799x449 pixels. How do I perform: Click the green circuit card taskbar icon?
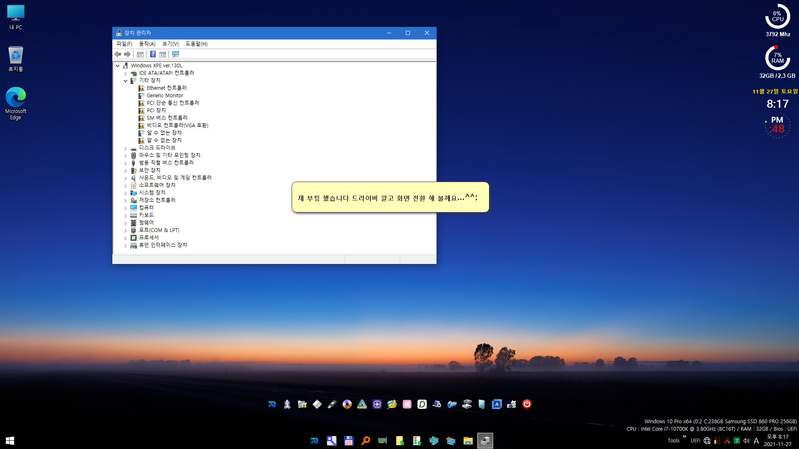[383, 441]
